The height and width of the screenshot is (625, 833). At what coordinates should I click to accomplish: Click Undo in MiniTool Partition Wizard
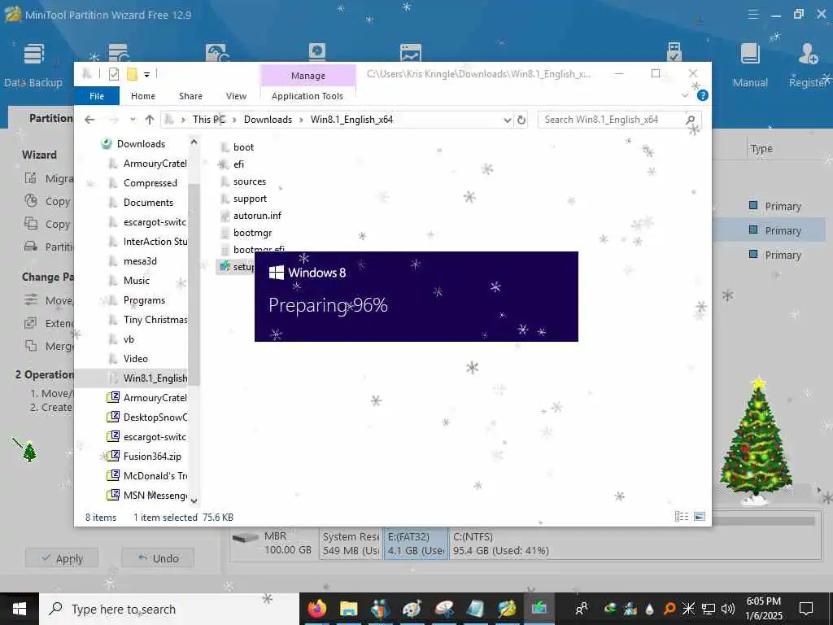(x=158, y=558)
